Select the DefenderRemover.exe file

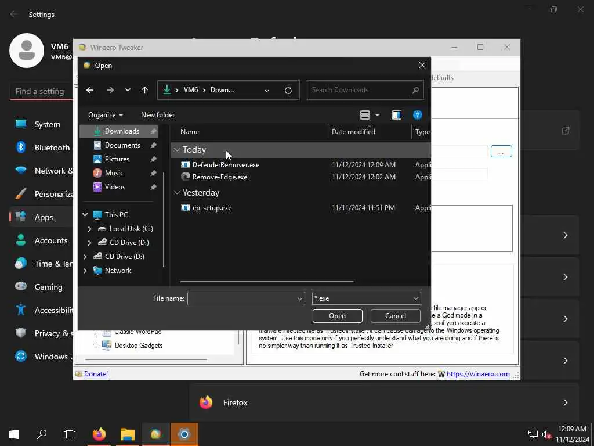[x=226, y=165]
